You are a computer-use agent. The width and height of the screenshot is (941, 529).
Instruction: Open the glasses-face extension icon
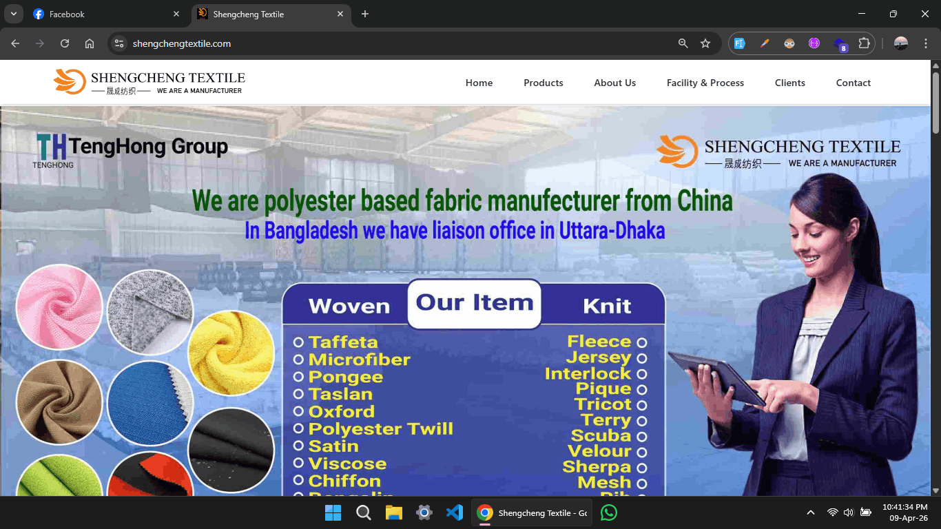789,43
